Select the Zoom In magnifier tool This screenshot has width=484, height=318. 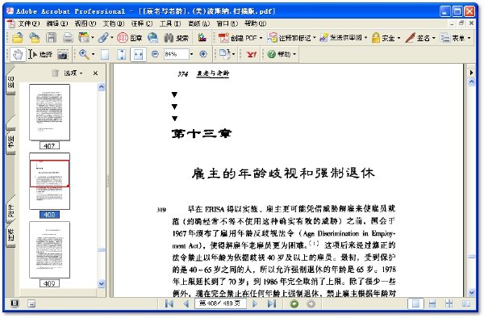84,54
